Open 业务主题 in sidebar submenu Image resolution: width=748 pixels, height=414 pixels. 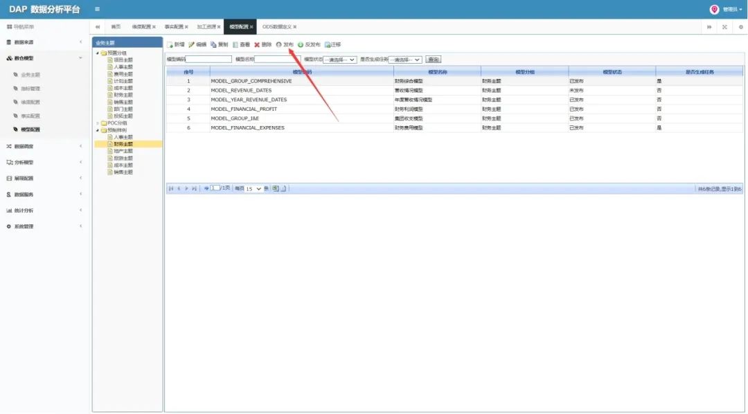pyautogui.click(x=30, y=75)
